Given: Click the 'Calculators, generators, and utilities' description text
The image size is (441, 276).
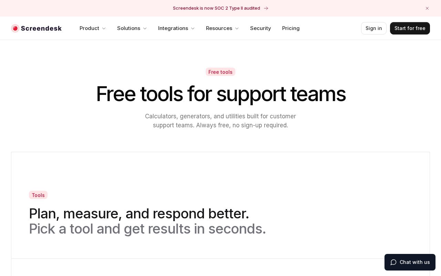Looking at the screenshot, I should click(x=220, y=121).
